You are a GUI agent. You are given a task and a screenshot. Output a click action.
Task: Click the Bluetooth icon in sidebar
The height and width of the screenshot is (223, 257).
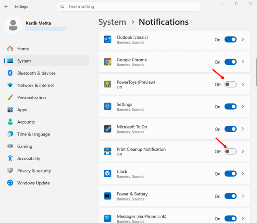tap(10, 73)
